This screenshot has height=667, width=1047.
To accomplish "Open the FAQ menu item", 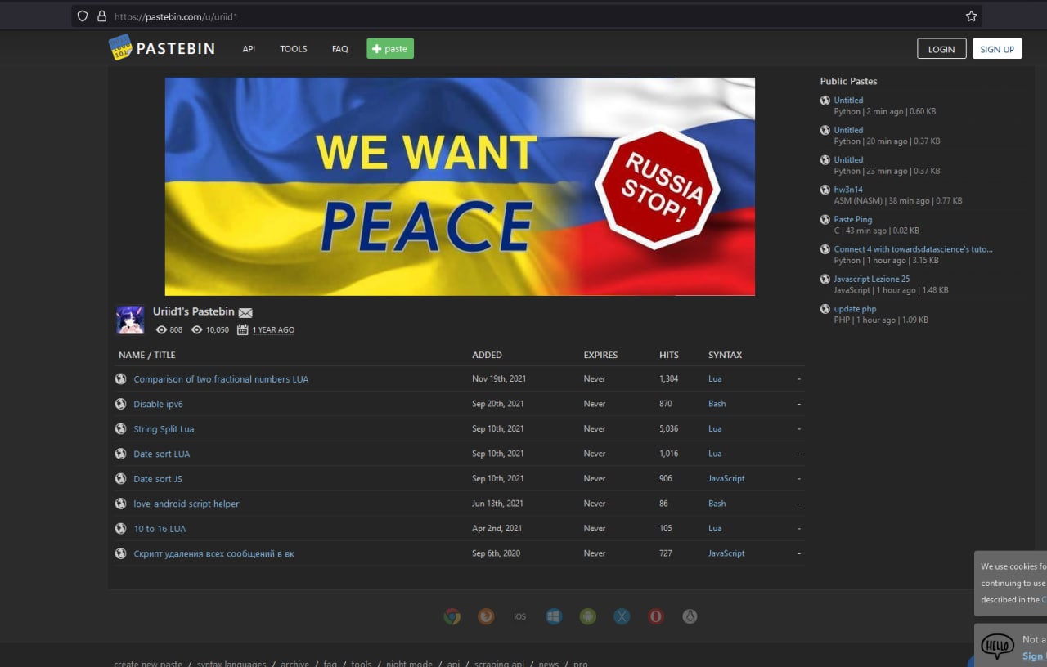I will coord(340,49).
